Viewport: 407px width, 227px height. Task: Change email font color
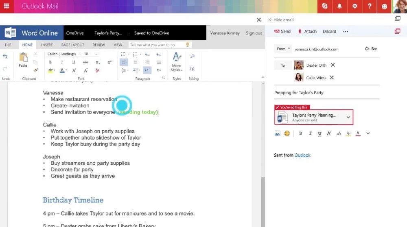click(358, 133)
